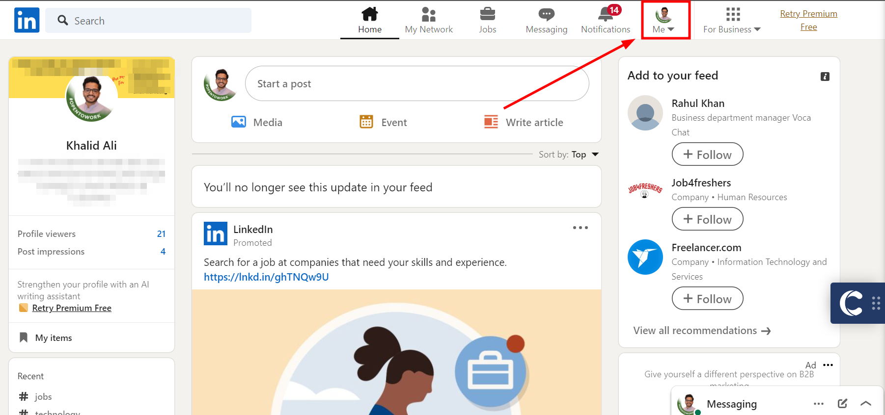The image size is (885, 415).
Task: Click the floating C extension widget
Action: (x=851, y=303)
